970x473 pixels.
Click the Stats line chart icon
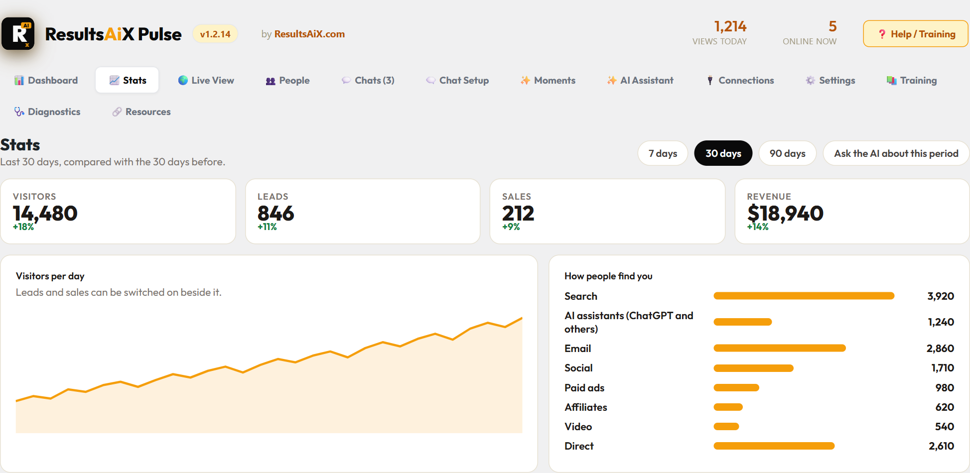click(114, 80)
